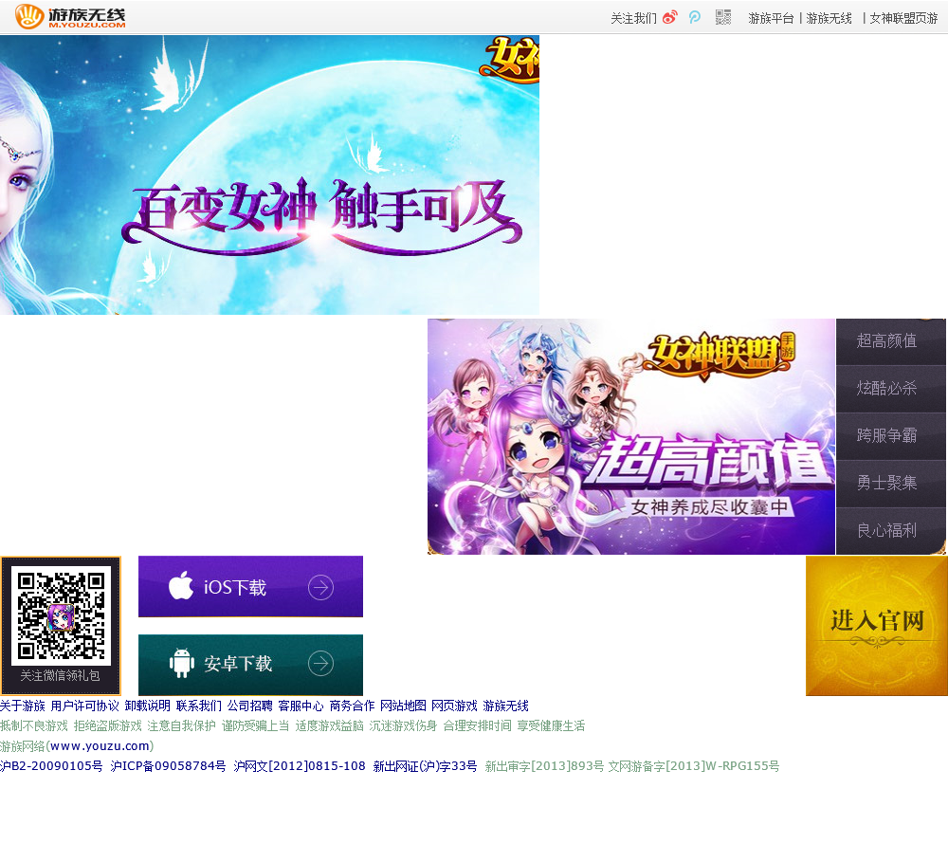
Task: Select the 跨服争霸 tab
Action: pyautogui.click(x=890, y=435)
